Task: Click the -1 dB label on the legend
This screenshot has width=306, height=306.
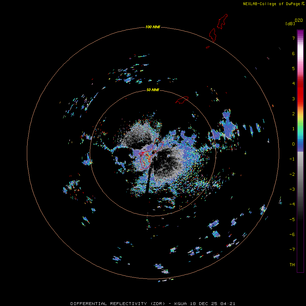Action: (292, 159)
